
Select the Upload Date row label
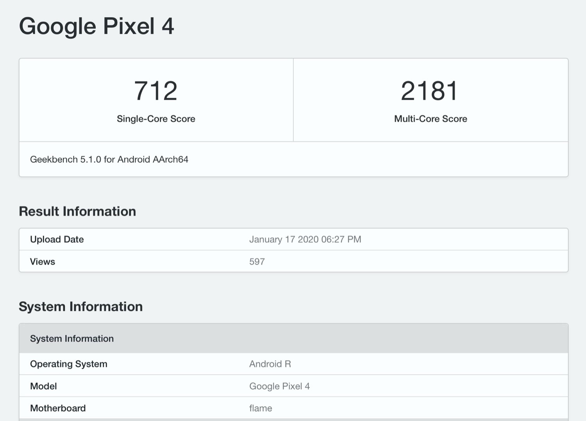click(57, 239)
